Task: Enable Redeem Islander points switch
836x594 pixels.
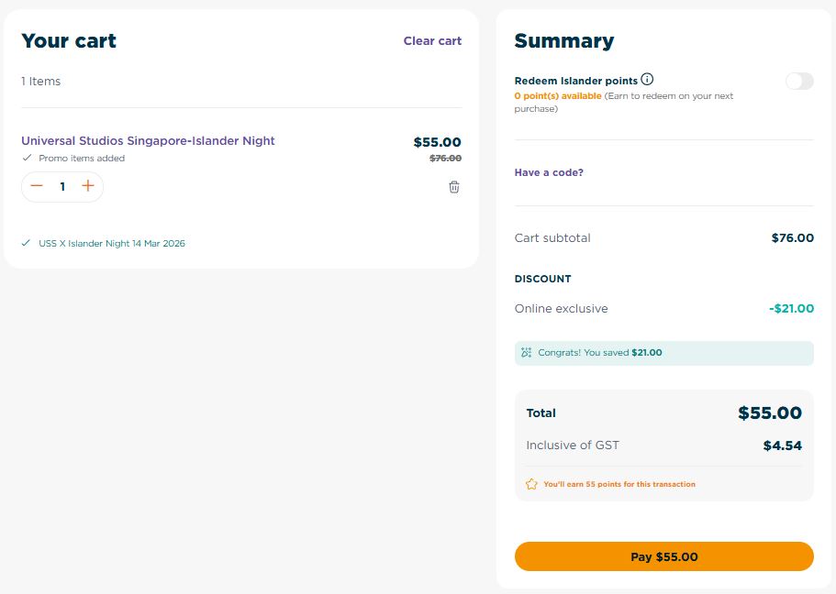Action: coord(799,81)
